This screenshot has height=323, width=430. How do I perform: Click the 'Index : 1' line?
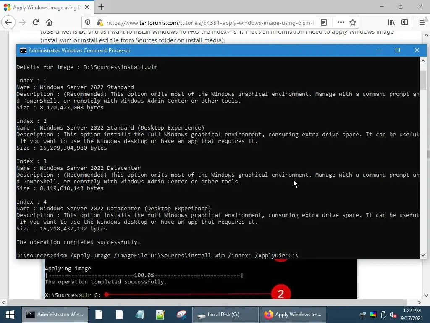(31, 80)
